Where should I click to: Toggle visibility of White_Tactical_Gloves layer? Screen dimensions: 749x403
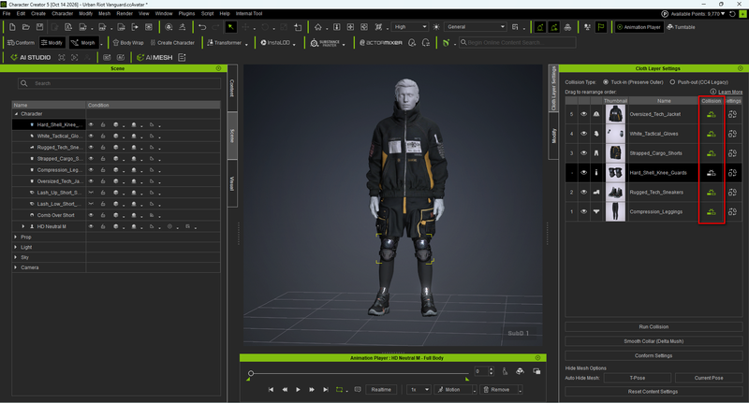click(x=583, y=134)
